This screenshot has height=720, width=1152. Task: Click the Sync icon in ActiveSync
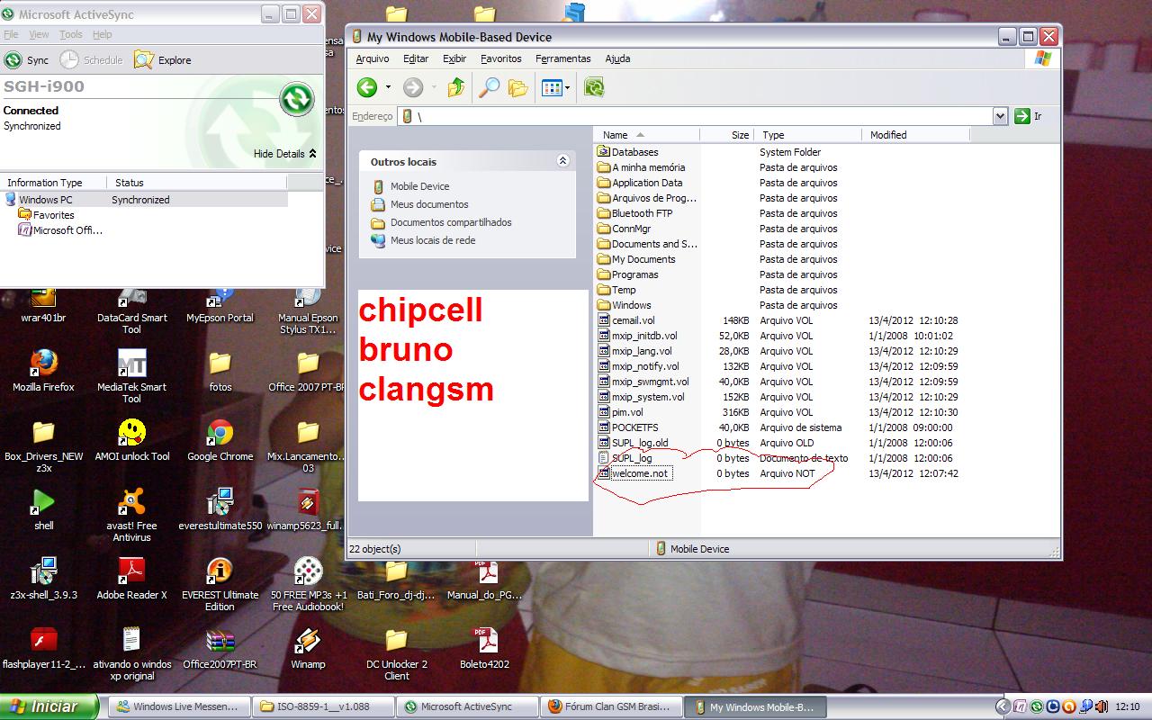13,60
